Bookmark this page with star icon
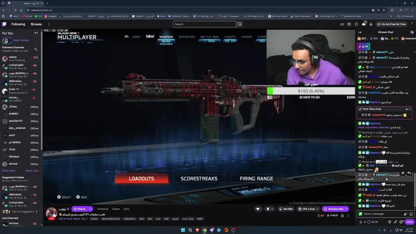Screen dimensions: 416x234 pyautogui.click(x=383, y=10)
